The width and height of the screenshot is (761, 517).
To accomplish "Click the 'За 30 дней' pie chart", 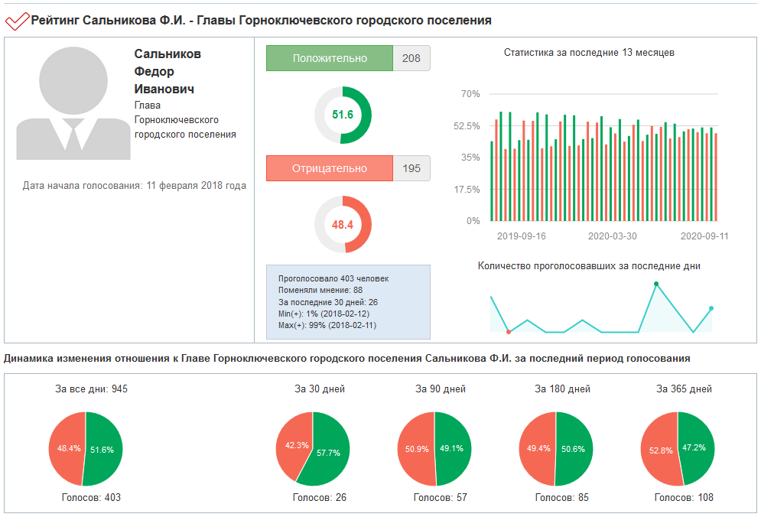I will (x=313, y=449).
